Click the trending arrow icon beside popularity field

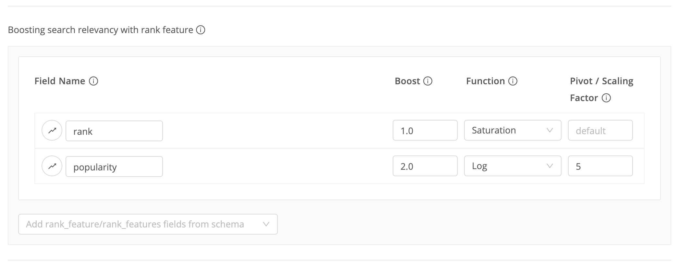click(x=52, y=166)
